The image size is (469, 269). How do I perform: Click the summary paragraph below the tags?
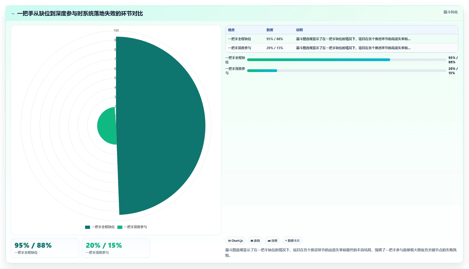(341, 253)
